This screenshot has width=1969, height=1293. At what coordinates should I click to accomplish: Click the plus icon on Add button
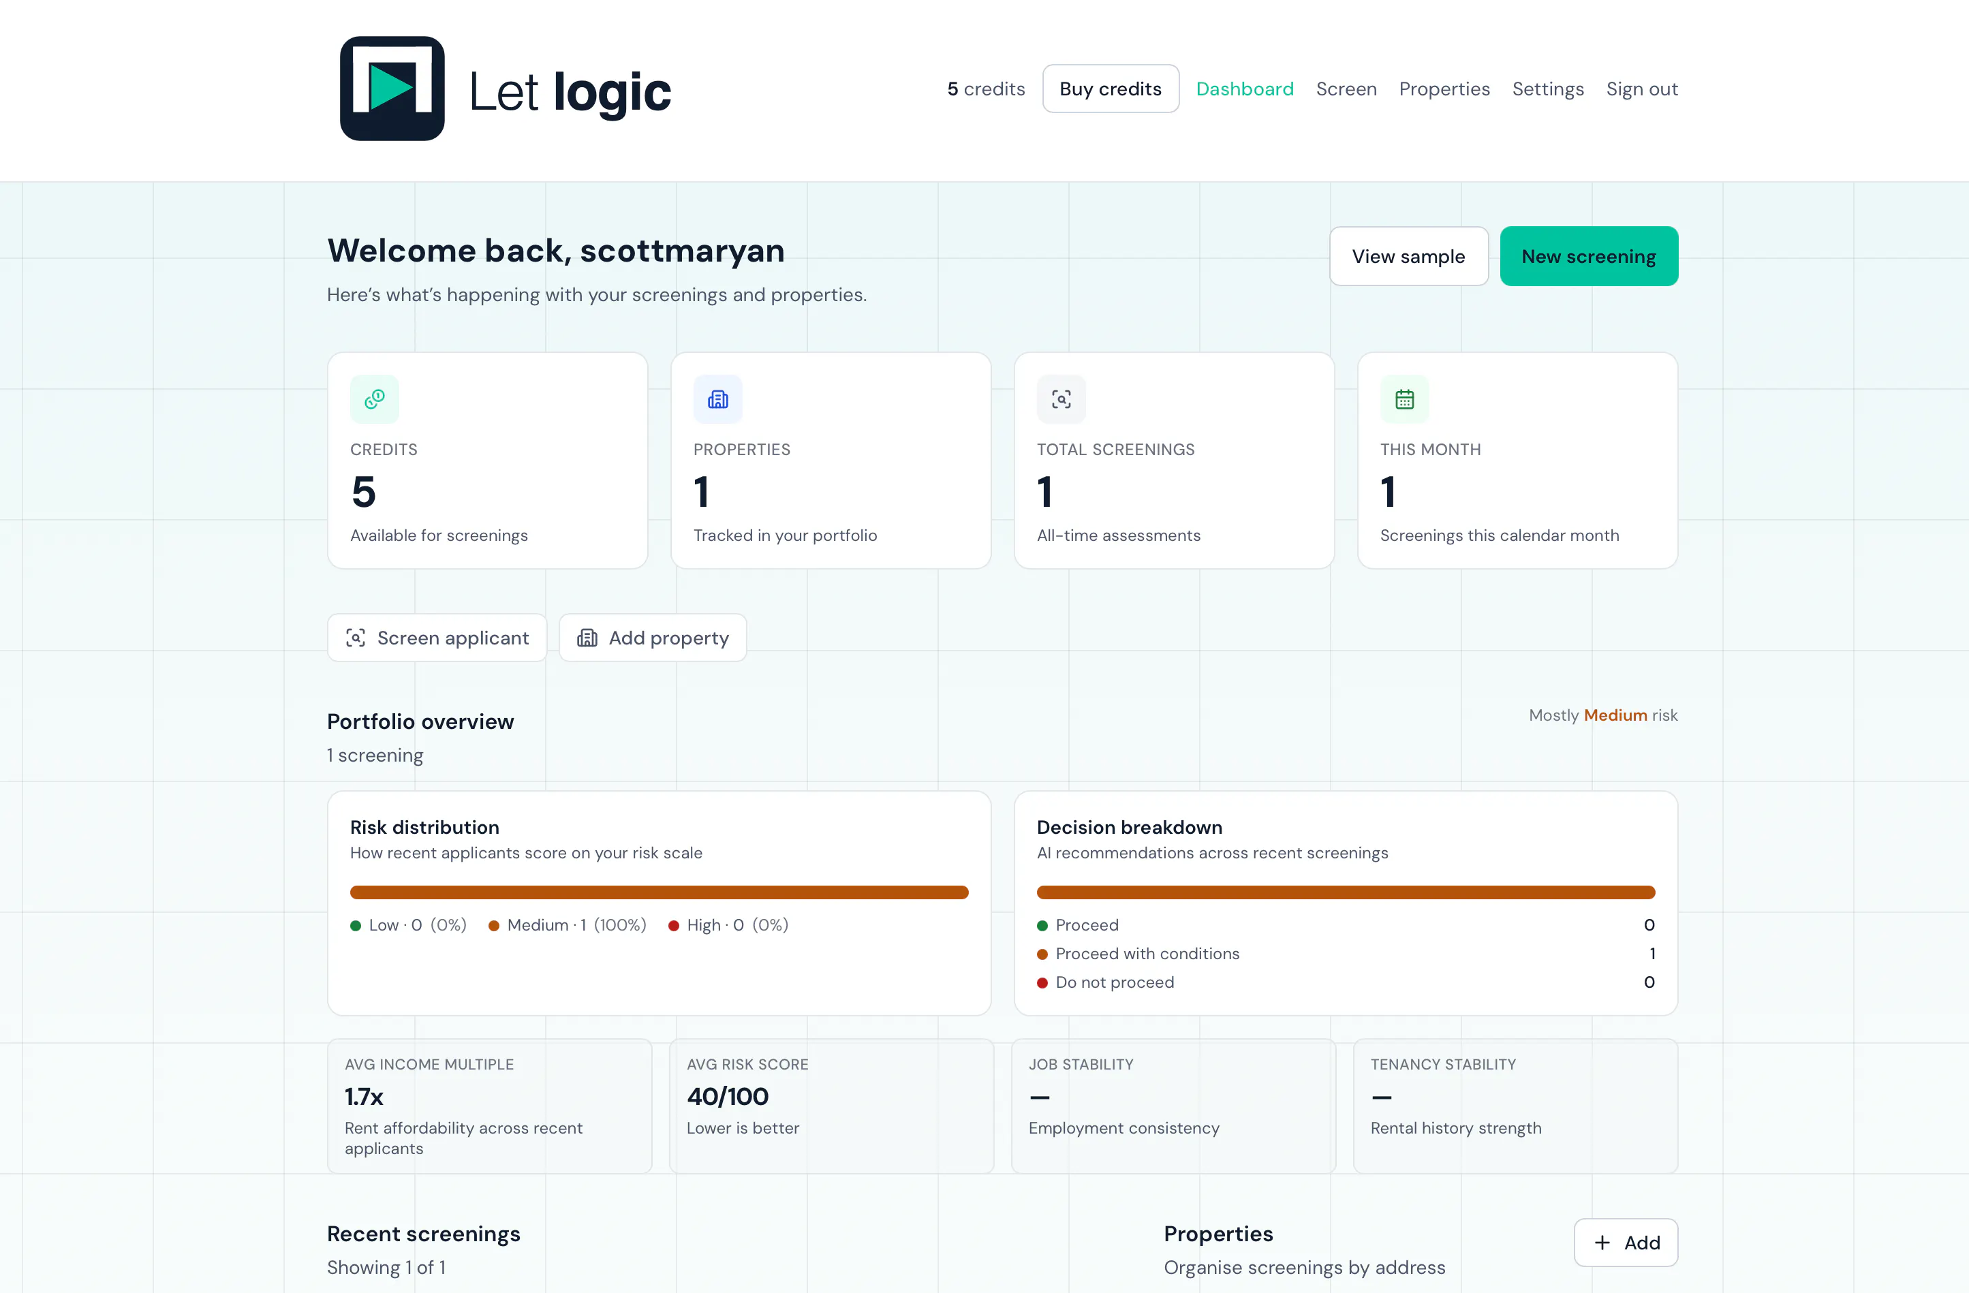point(1602,1243)
